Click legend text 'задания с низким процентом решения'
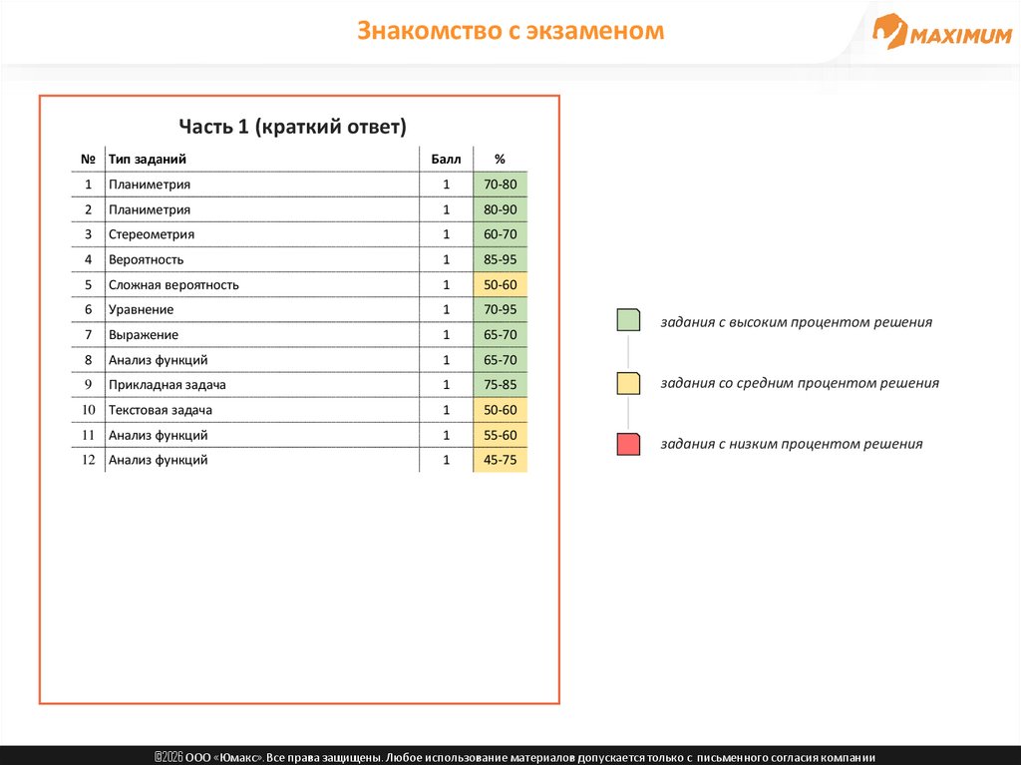This screenshot has height=765, width=1021. [x=792, y=444]
